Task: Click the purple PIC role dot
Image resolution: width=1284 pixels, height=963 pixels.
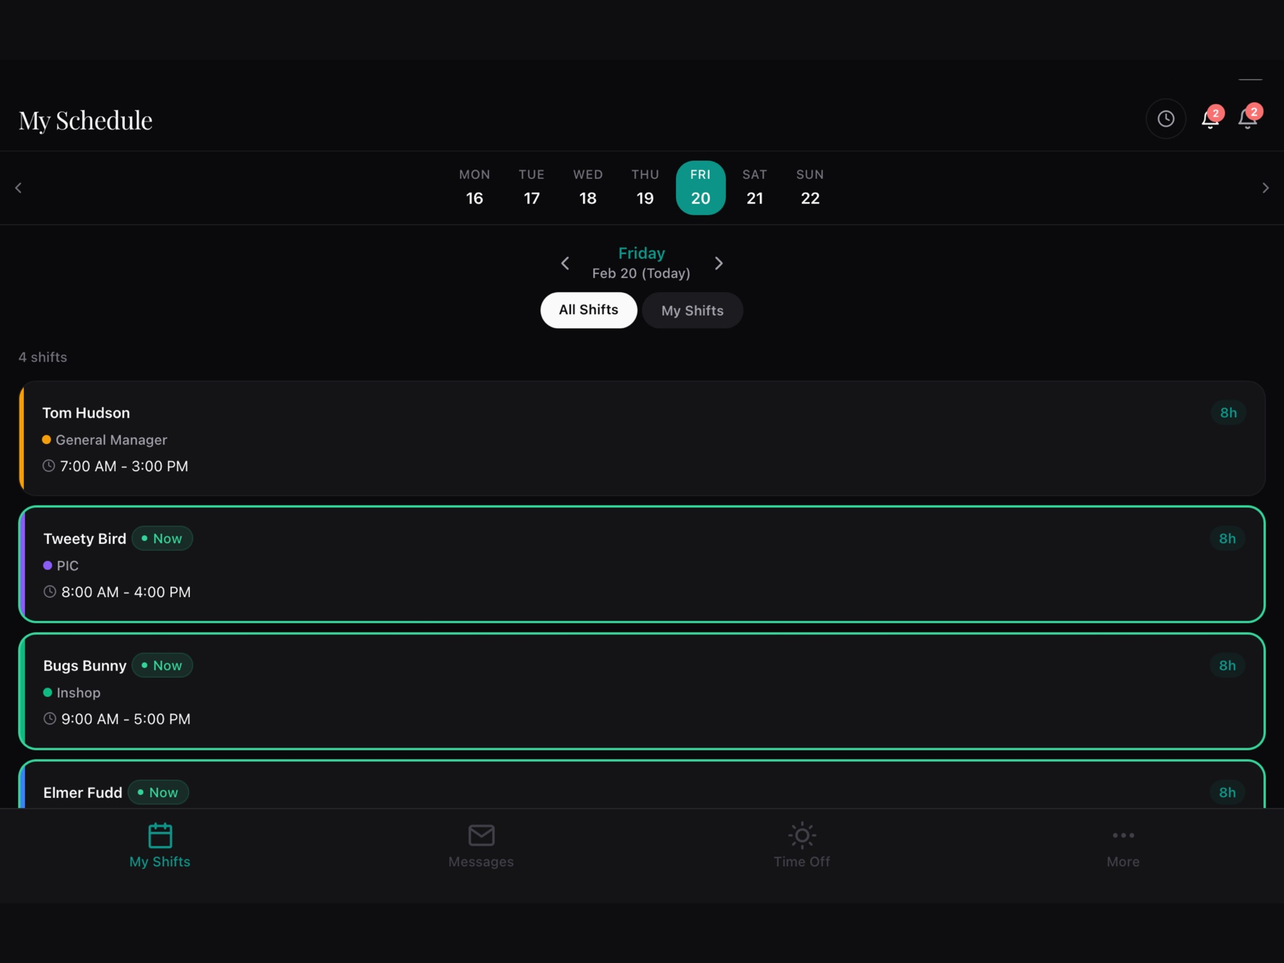Action: tap(47, 565)
